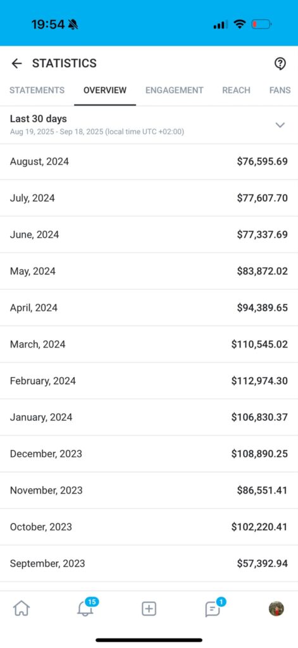
Task: Tap the new post plus icon
Action: click(x=149, y=609)
